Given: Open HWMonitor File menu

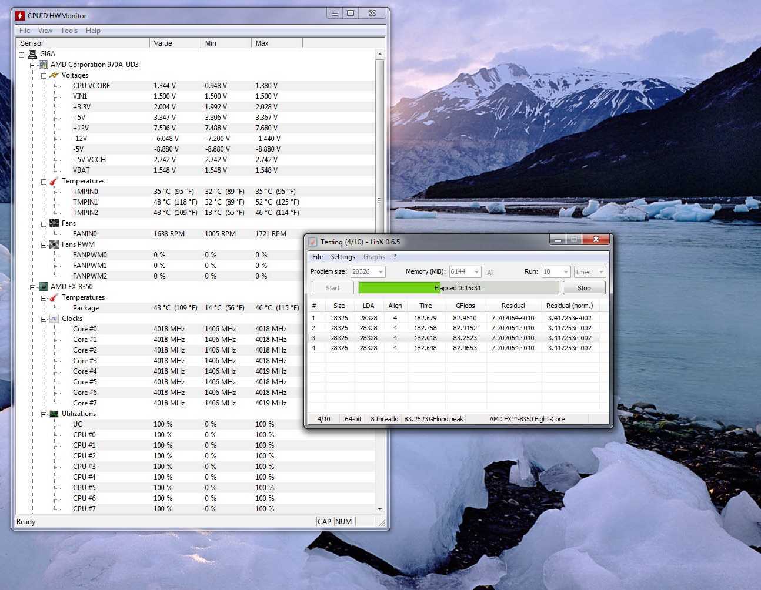Looking at the screenshot, I should [x=25, y=31].
